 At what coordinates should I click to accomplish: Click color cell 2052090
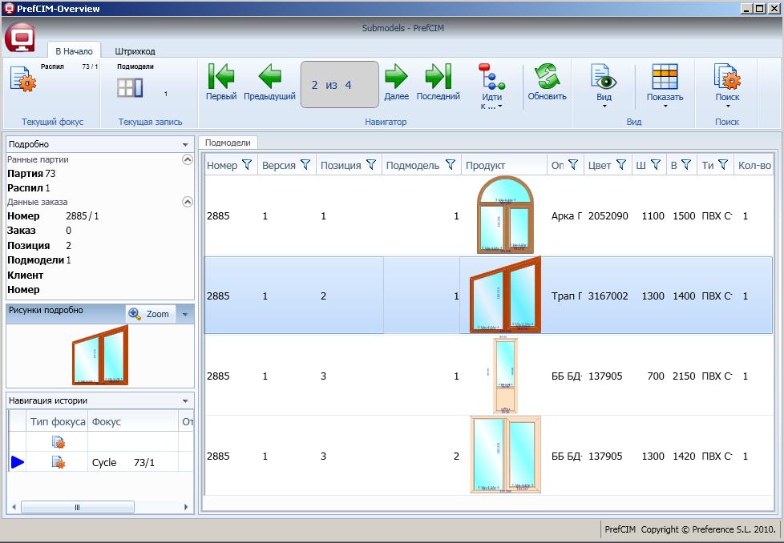tap(608, 215)
